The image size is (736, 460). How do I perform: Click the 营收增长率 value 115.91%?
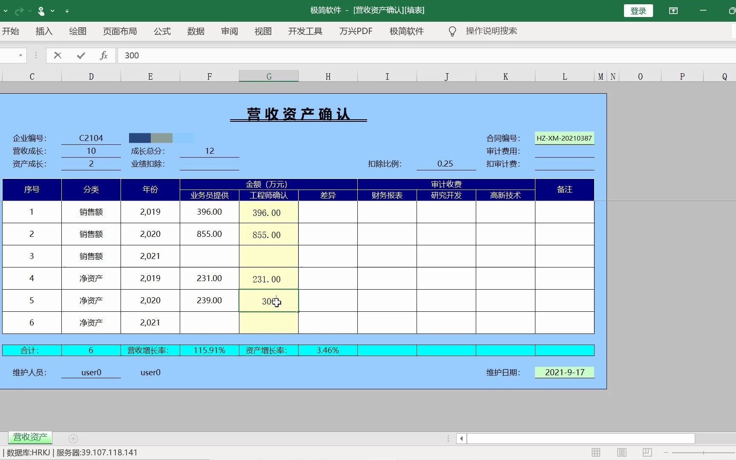[x=209, y=350]
